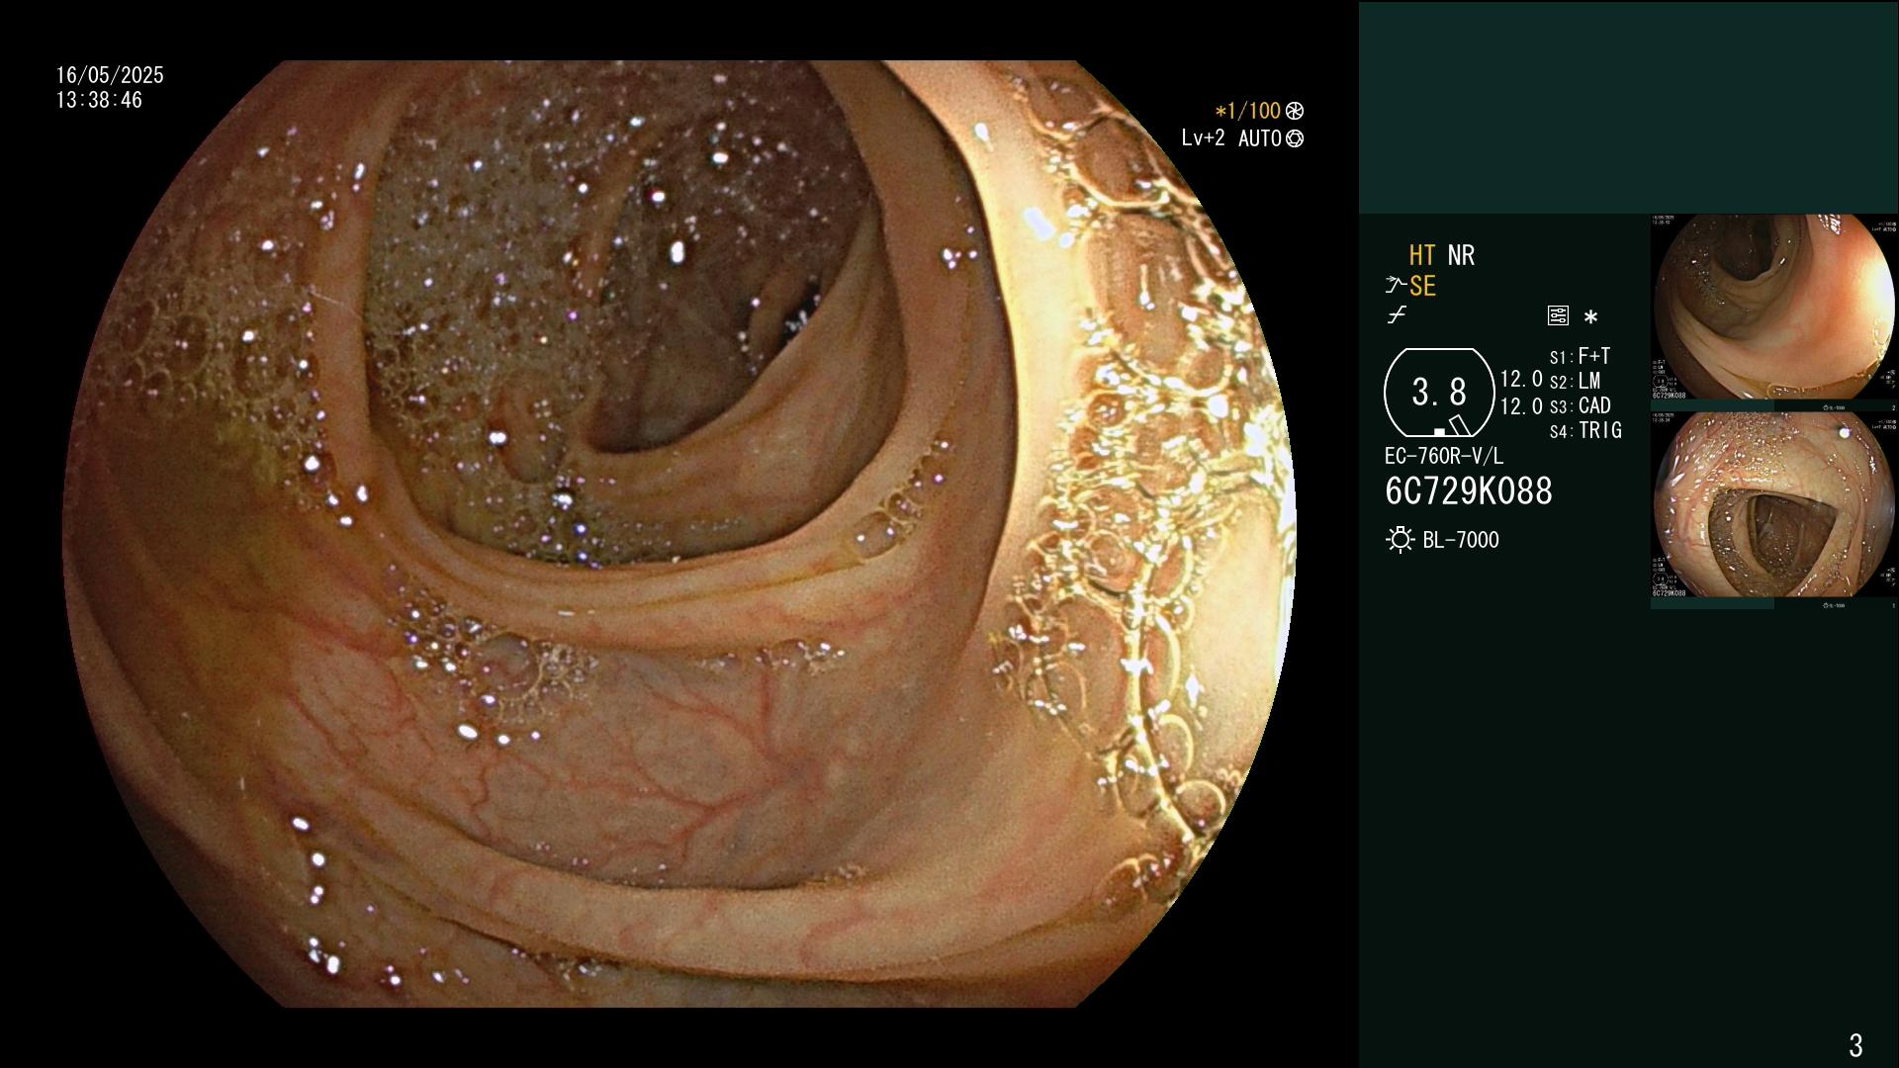Click the main live endoscopy image
The width and height of the screenshot is (1899, 1068).
pyautogui.click(x=679, y=534)
